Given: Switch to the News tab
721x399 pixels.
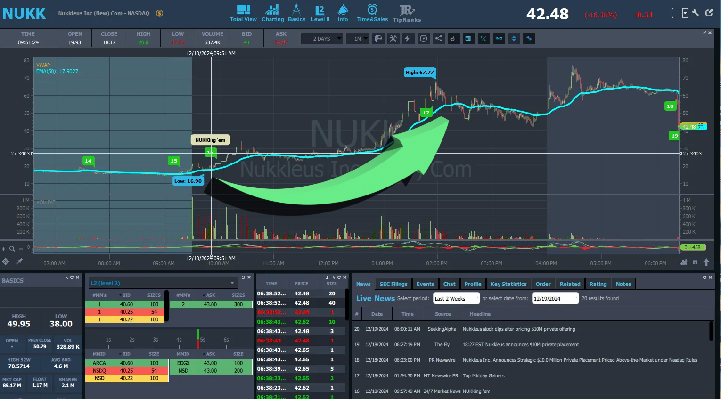Looking at the screenshot, I should pyautogui.click(x=363, y=284).
